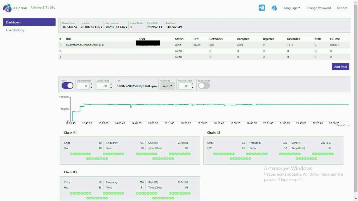
Task: Click the Reboot link
Action: [x=342, y=8]
